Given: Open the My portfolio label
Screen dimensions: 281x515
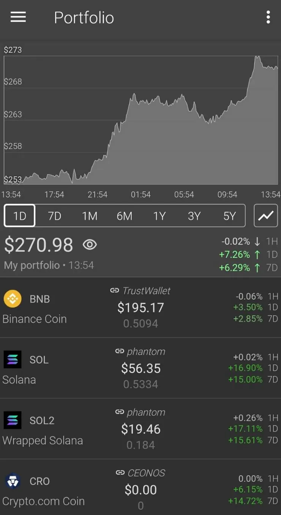Looking at the screenshot, I should tap(32, 265).
